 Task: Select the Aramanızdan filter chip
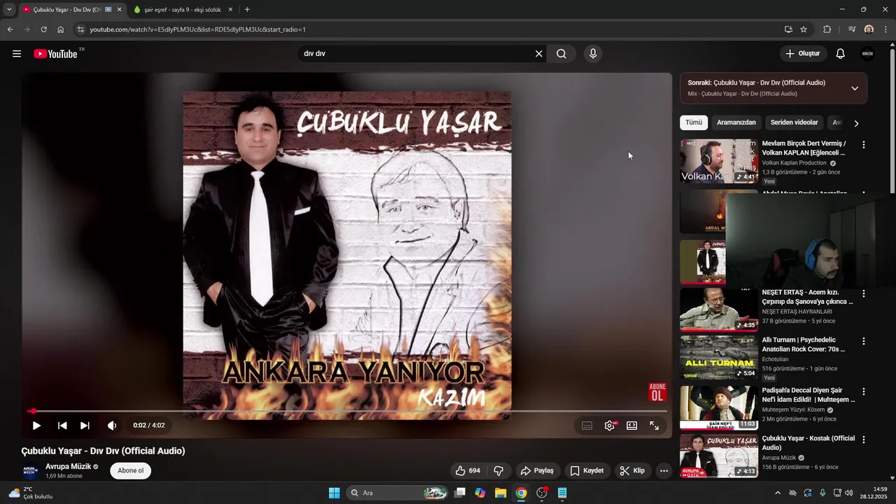pos(736,122)
